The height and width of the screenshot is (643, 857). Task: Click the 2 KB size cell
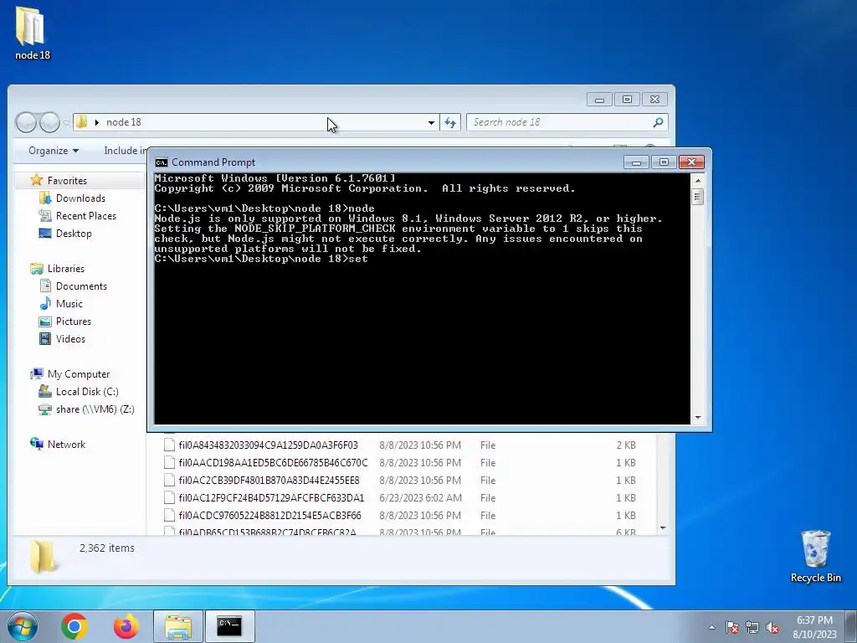coord(626,445)
